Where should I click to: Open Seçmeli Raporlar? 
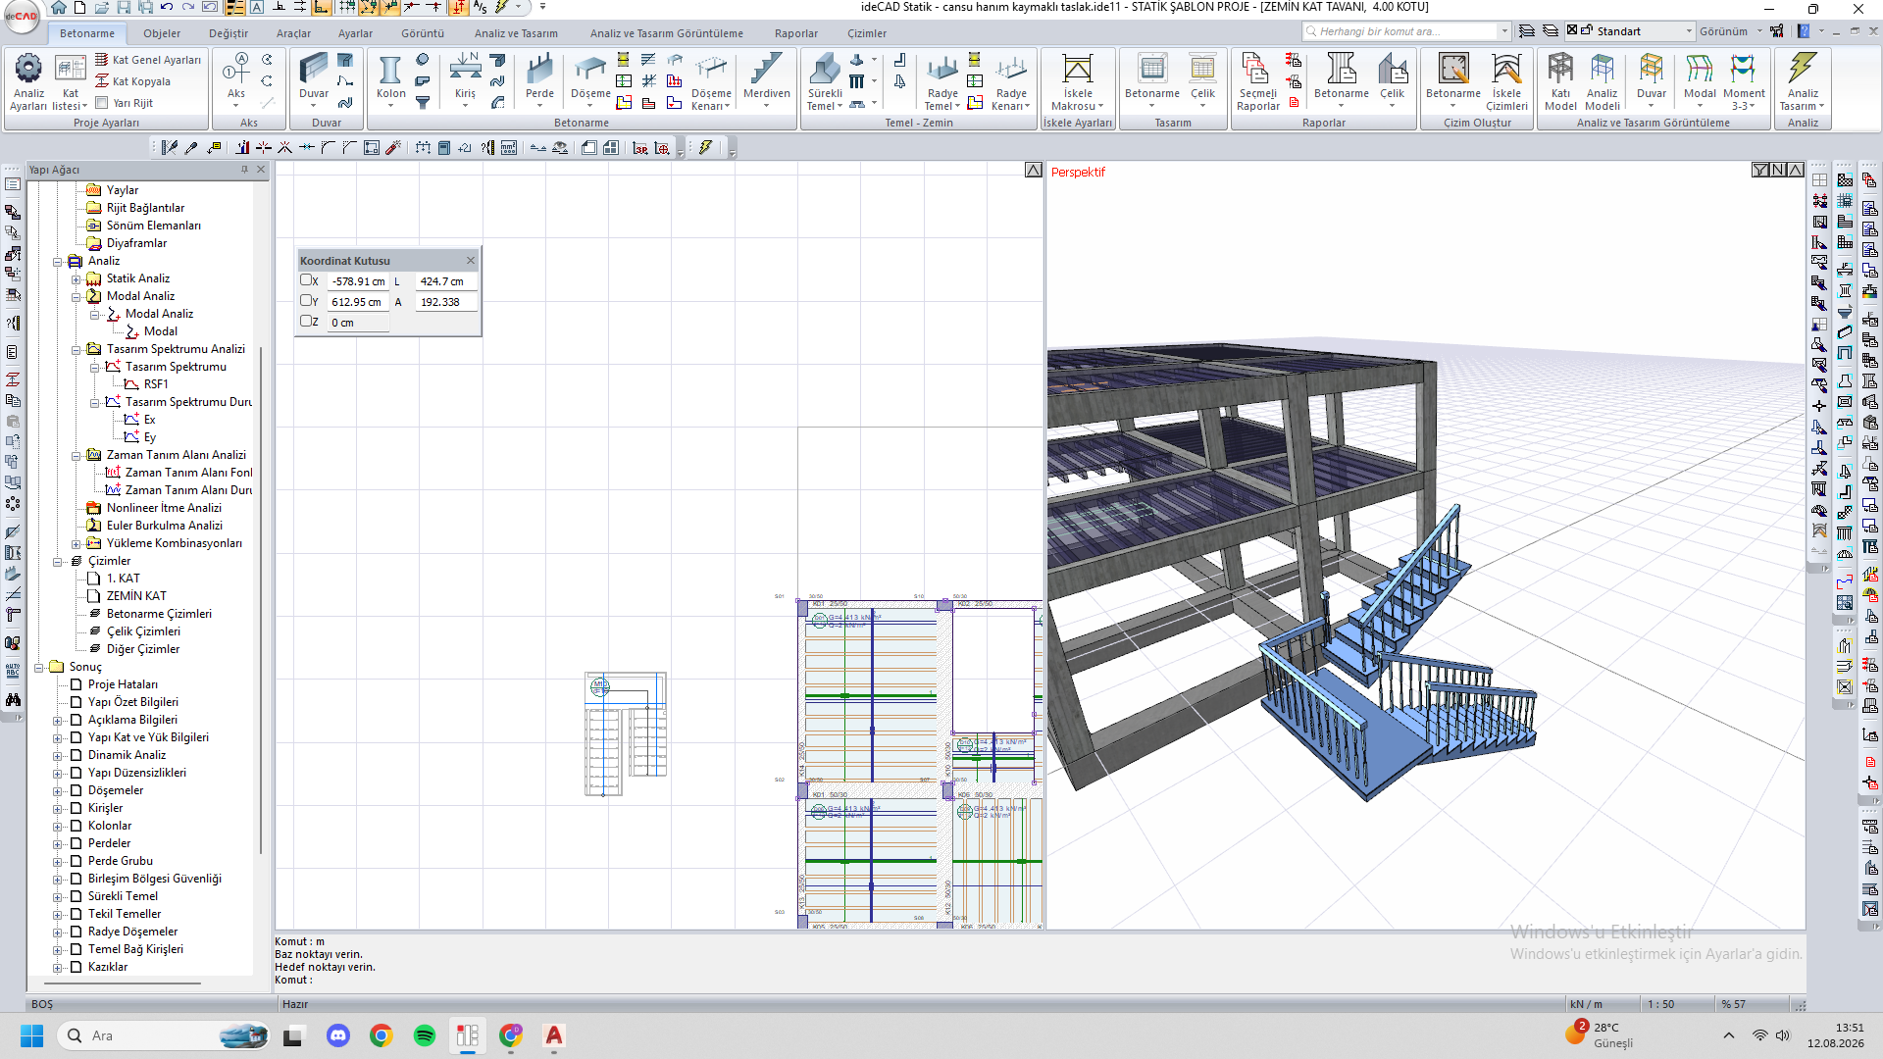point(1258,82)
